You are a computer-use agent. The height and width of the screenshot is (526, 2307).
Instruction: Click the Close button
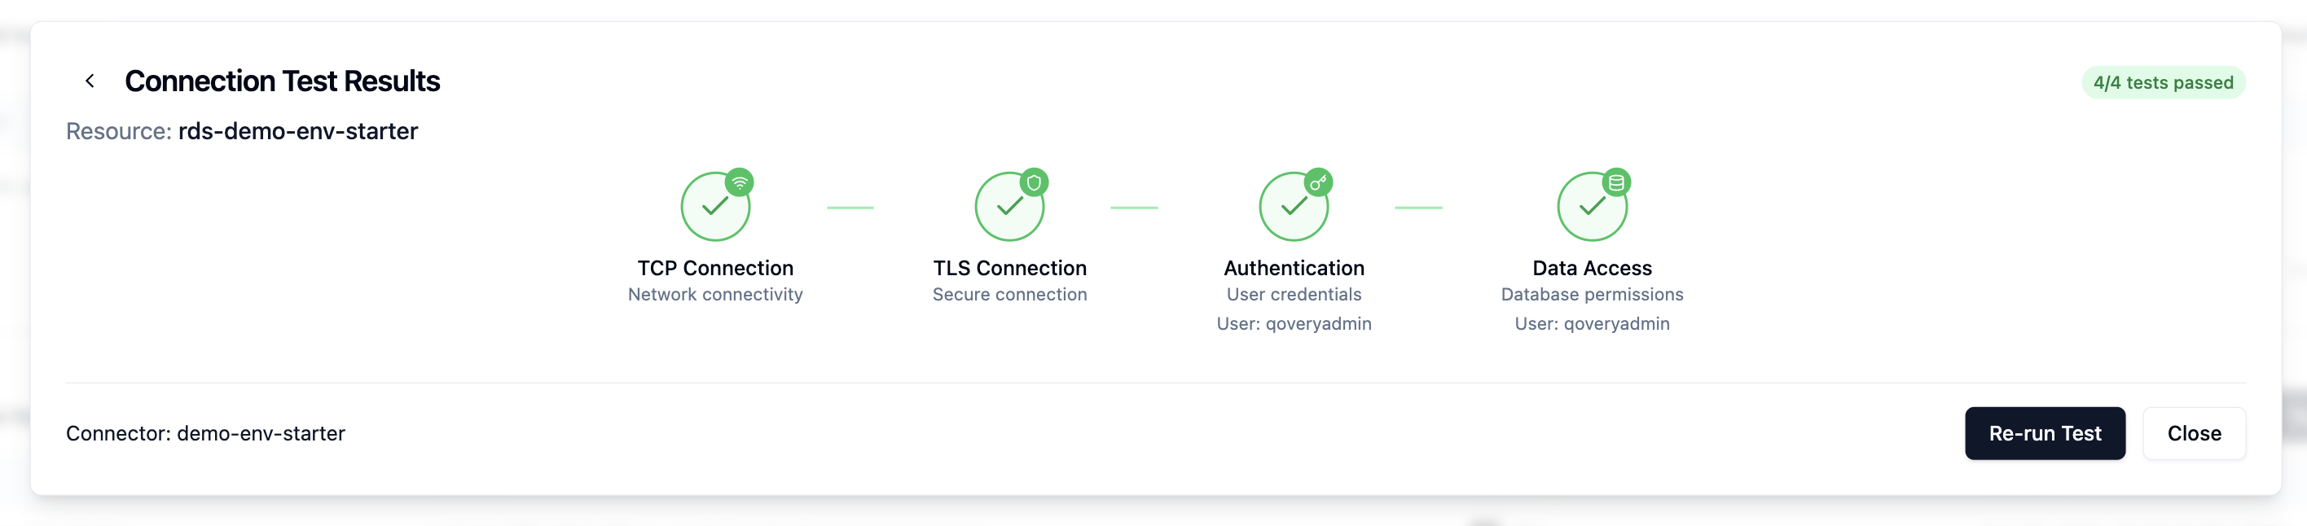[2194, 433]
